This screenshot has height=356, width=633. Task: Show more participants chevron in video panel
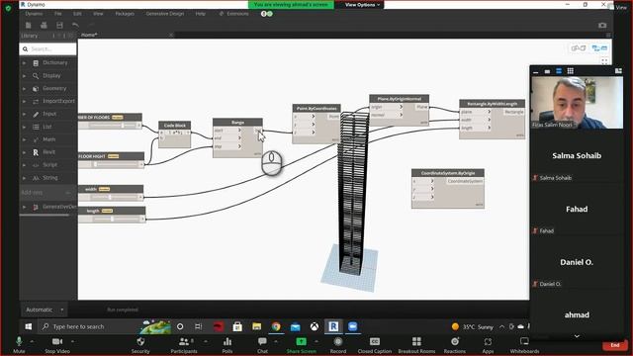(x=577, y=336)
